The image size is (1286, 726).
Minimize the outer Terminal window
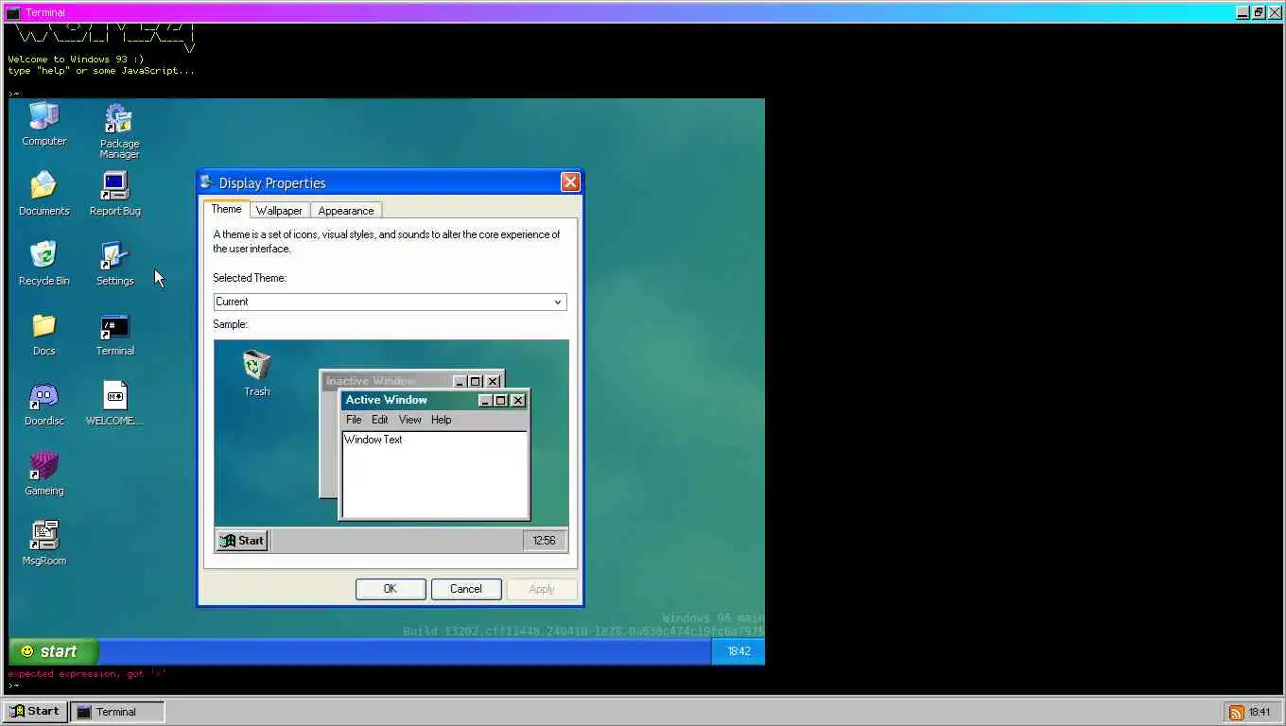pyautogui.click(x=1243, y=12)
